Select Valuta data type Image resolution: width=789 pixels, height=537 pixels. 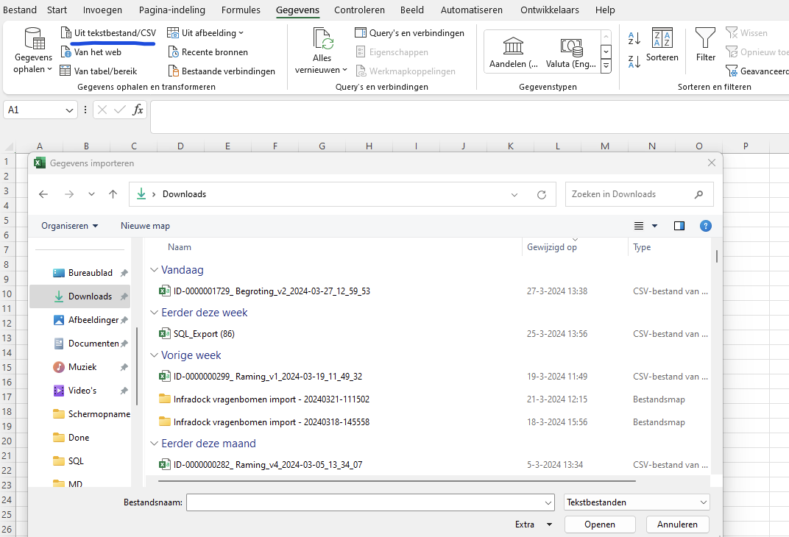pos(570,52)
